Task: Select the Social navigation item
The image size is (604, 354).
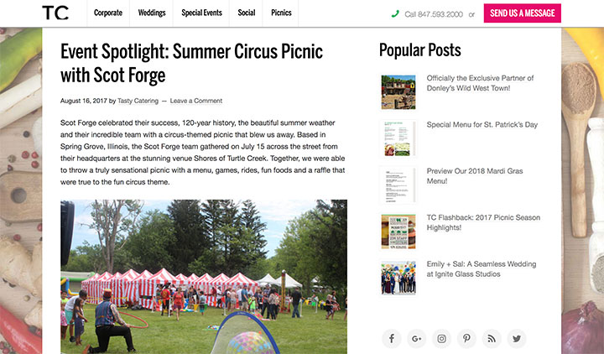Action: [x=246, y=13]
